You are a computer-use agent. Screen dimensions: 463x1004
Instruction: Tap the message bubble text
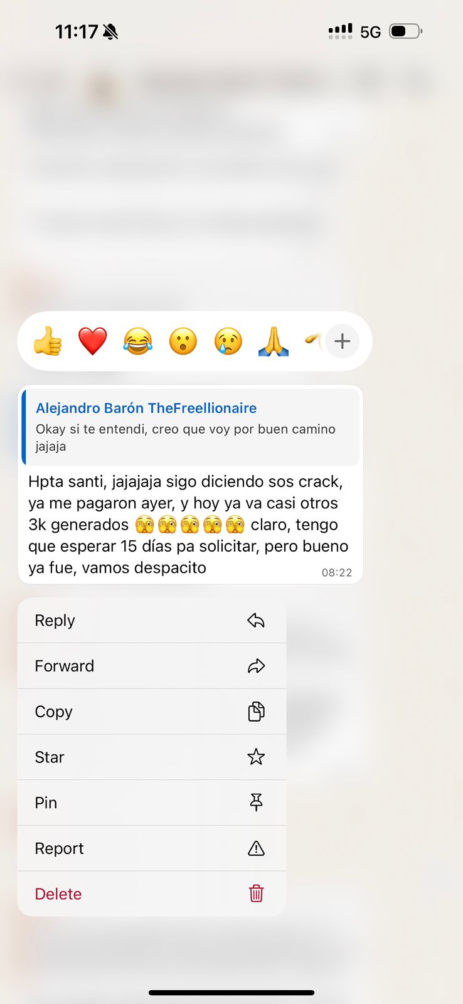click(188, 525)
